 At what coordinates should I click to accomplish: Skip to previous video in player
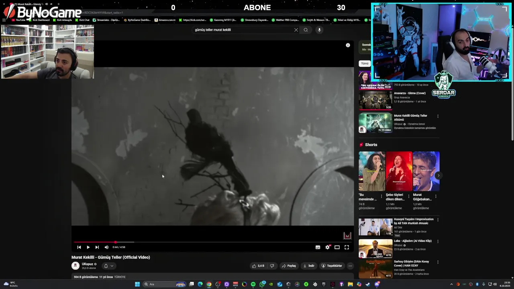(x=79, y=247)
